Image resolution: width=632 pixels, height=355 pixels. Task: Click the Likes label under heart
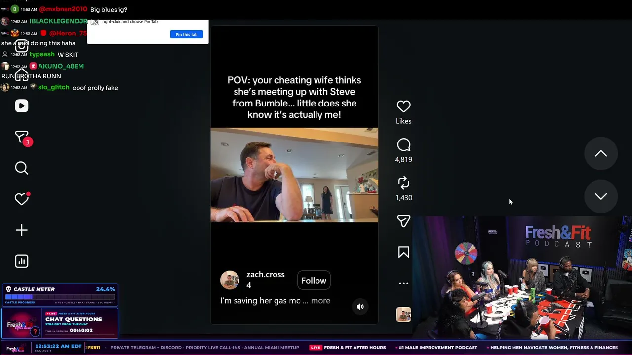click(403, 121)
